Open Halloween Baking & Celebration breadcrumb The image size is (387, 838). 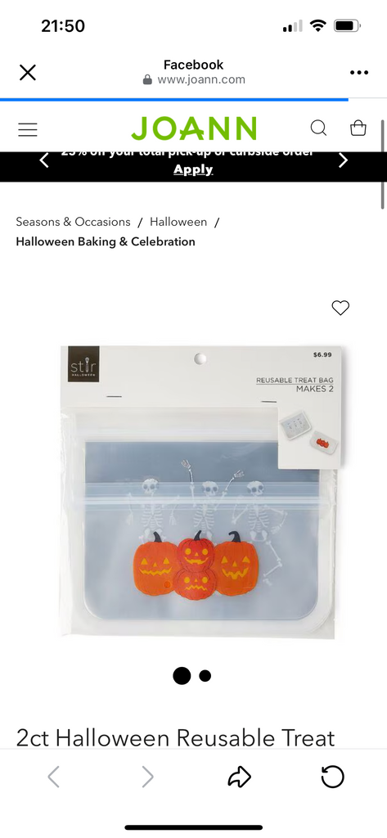coord(106,241)
